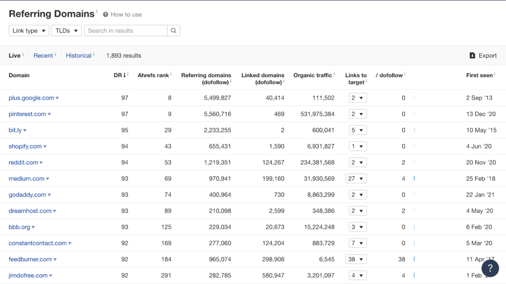This screenshot has height=284, width=506.
Task: Click info icon beside Organic traffic header
Action: (334, 74)
